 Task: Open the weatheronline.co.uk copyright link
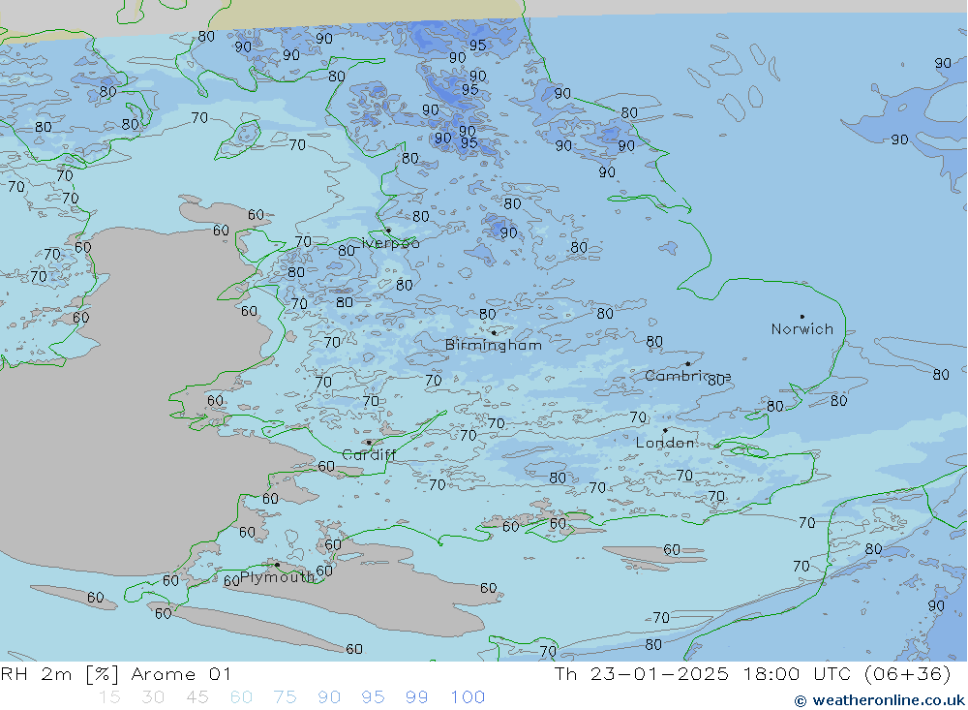click(879, 700)
